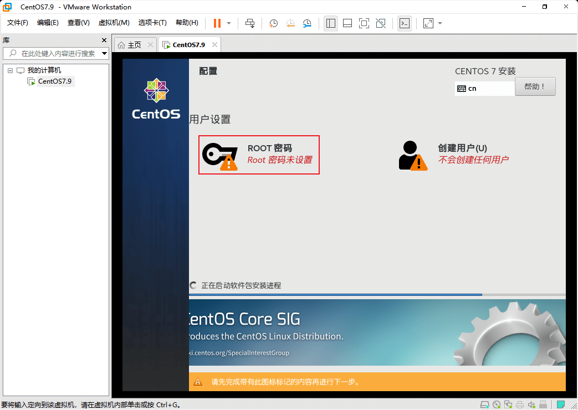Toggle the library sidebar view

pos(331,23)
